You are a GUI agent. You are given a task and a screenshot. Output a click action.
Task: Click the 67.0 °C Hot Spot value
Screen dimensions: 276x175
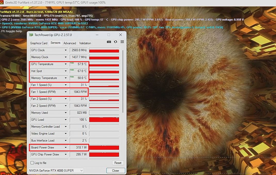click(78, 71)
